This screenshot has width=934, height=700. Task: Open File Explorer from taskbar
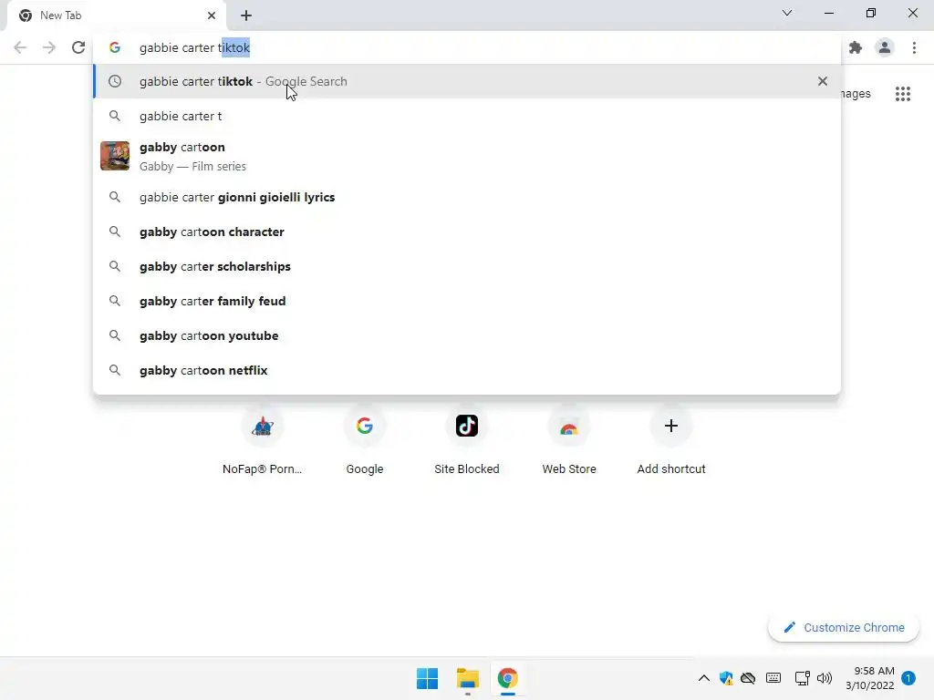coord(468,678)
